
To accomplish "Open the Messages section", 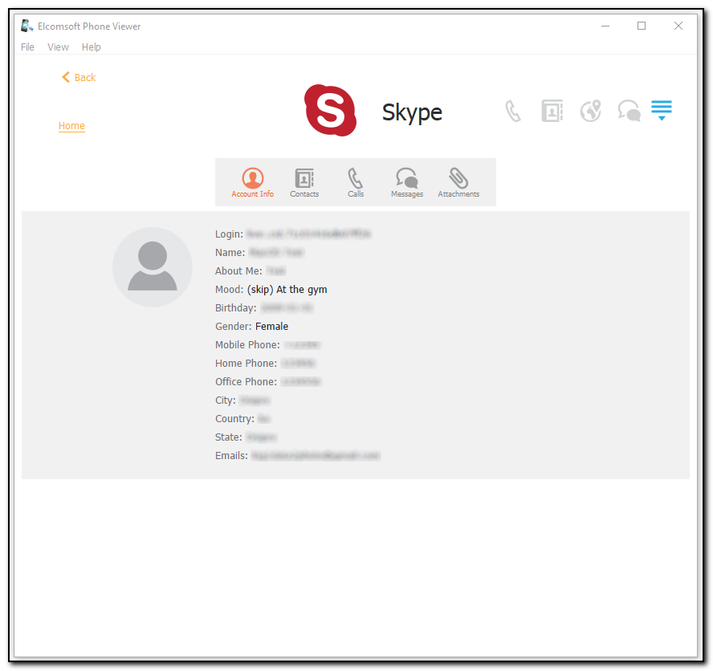I will [x=406, y=182].
